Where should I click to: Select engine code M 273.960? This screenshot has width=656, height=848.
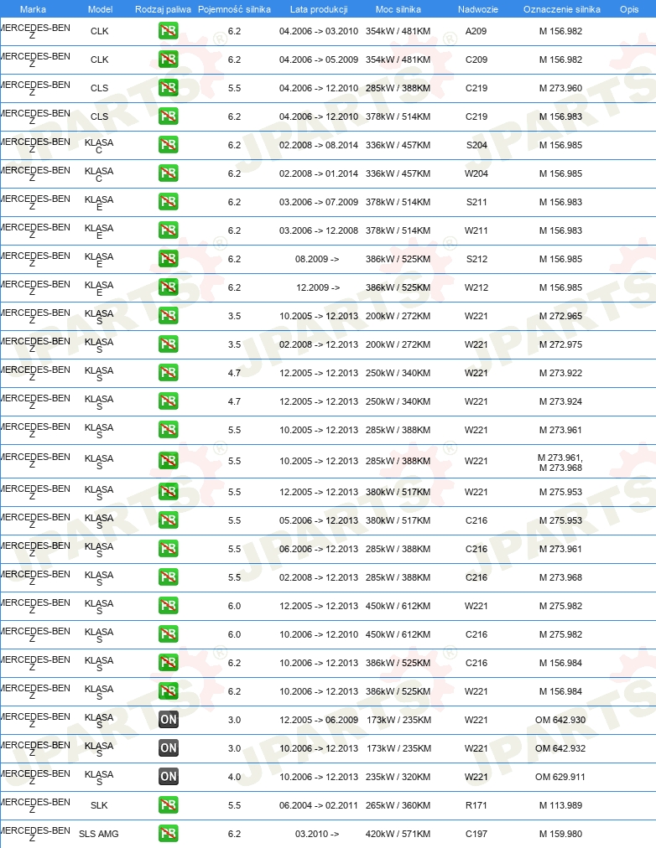tap(560, 88)
